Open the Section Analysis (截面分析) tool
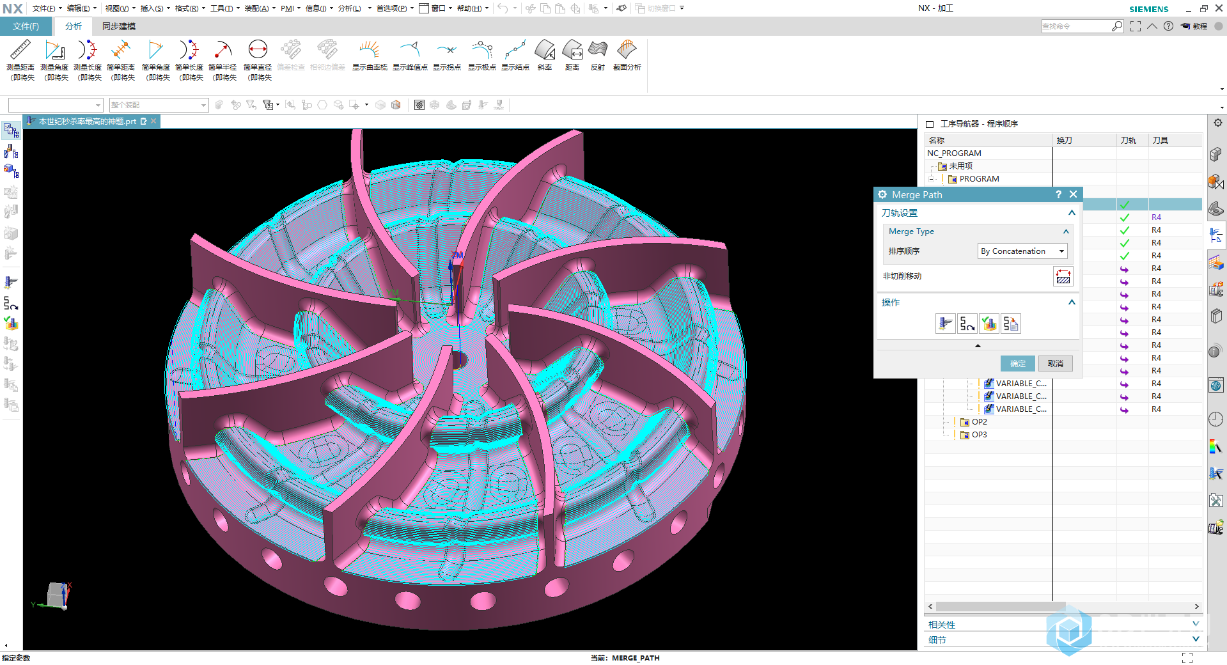This screenshot has height=665, width=1227. tap(627, 56)
